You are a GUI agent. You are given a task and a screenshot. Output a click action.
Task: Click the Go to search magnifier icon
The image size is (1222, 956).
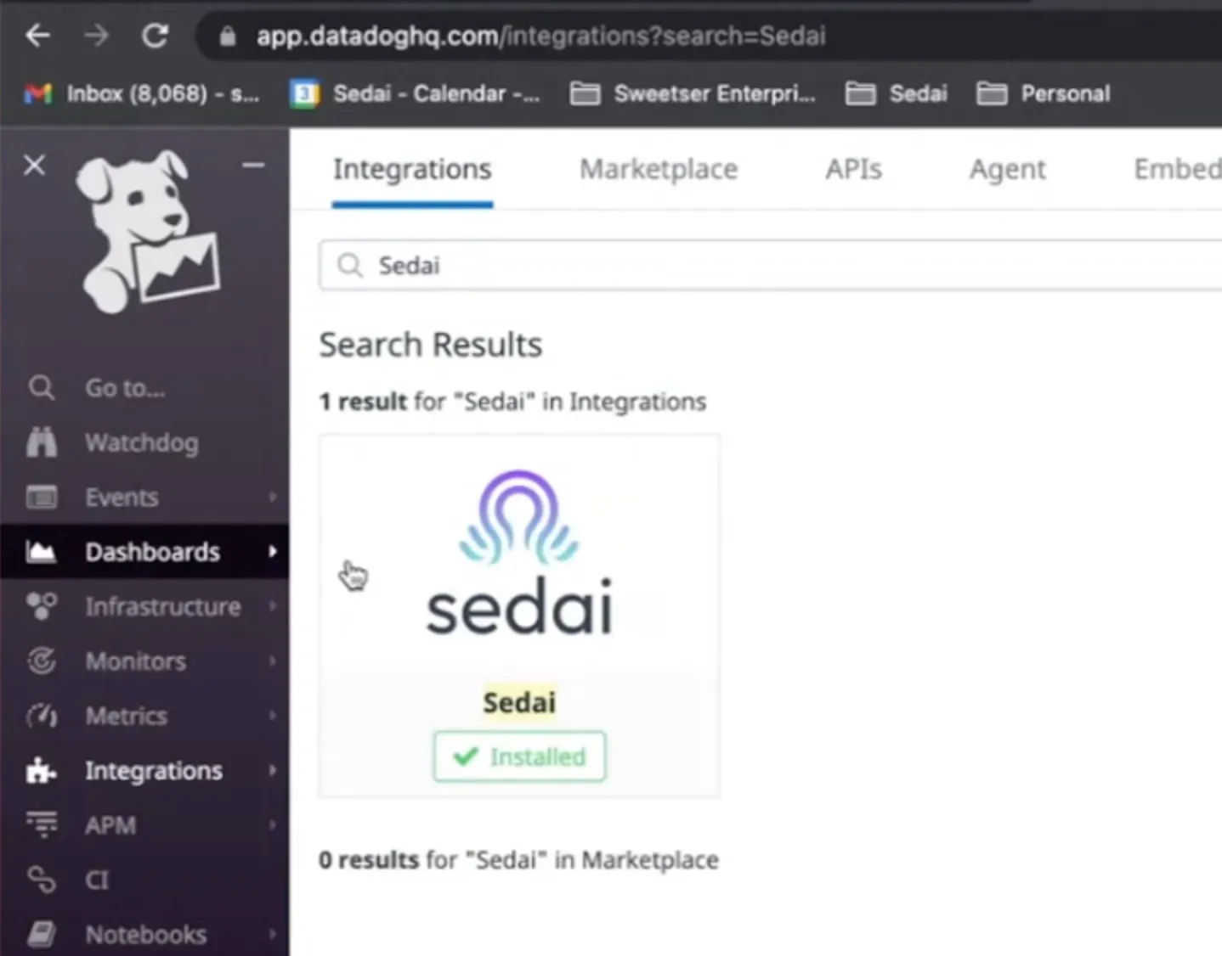click(x=41, y=388)
